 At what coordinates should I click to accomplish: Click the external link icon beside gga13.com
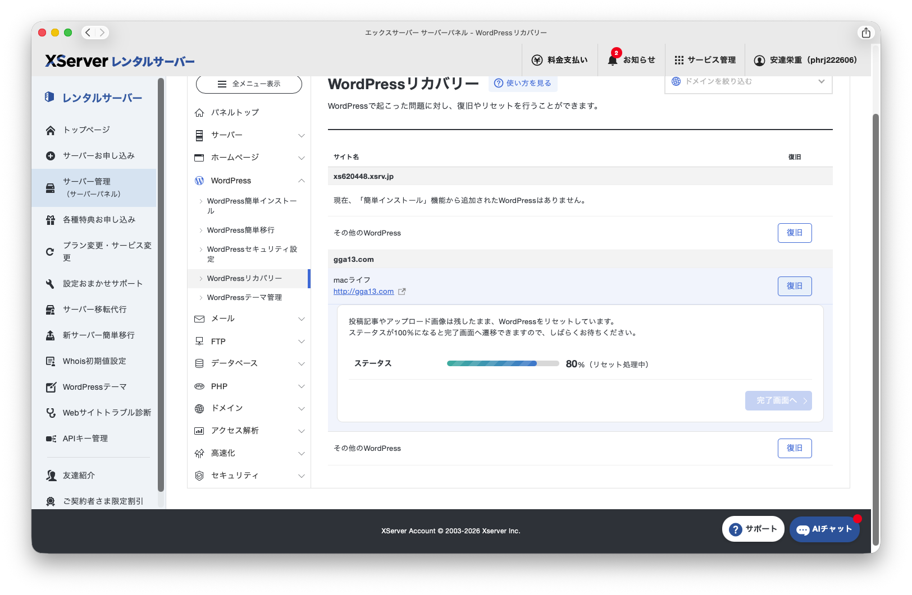(x=402, y=292)
